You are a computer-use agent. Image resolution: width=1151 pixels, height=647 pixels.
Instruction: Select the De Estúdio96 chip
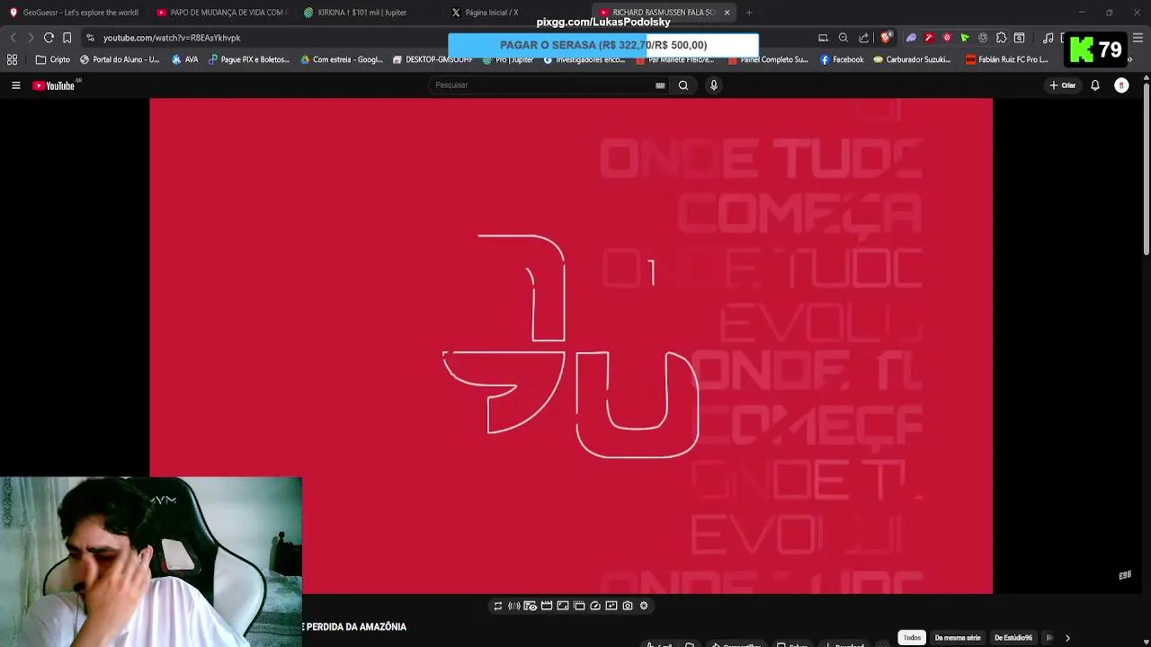(x=1013, y=637)
